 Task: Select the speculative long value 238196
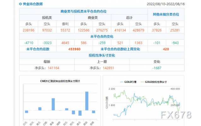pyautogui.click(x=29, y=30)
